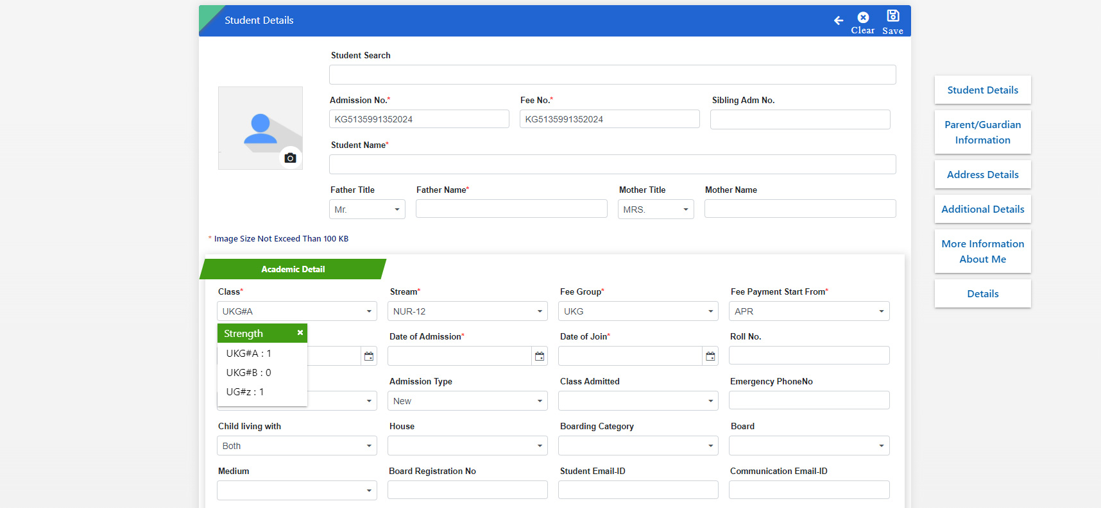Click the Student Search input field

tap(613, 74)
